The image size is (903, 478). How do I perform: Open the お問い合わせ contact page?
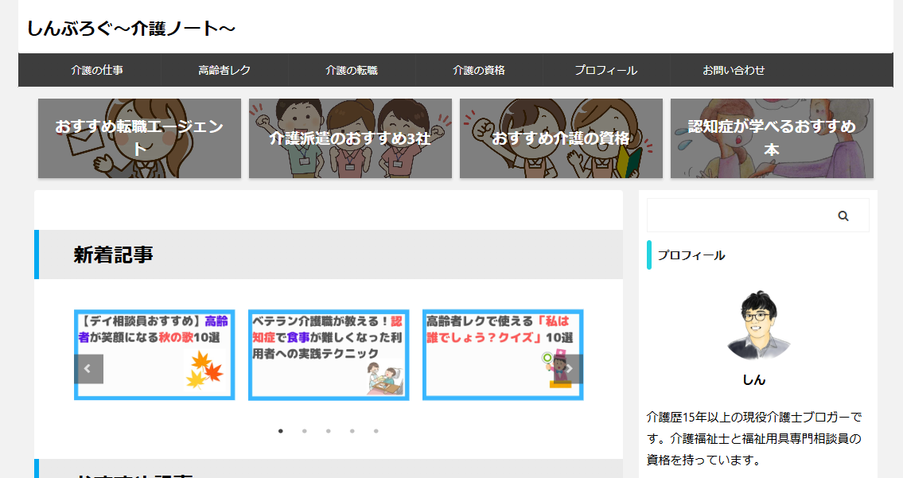tap(734, 70)
